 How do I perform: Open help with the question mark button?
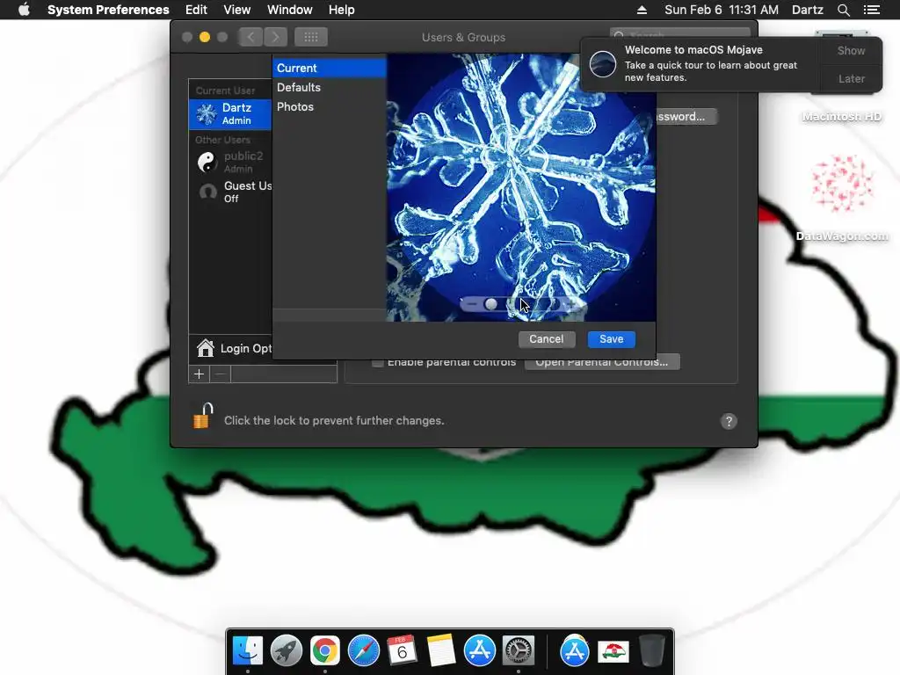coord(729,421)
